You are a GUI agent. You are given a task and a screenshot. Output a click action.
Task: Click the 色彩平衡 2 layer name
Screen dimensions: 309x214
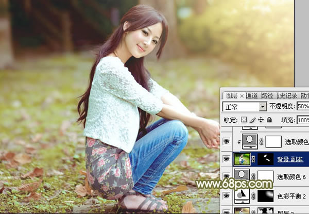[291, 196]
